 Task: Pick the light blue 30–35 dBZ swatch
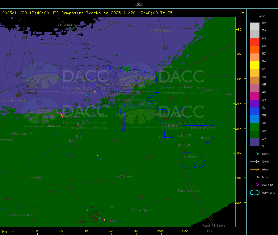pyautogui.click(x=255, y=119)
